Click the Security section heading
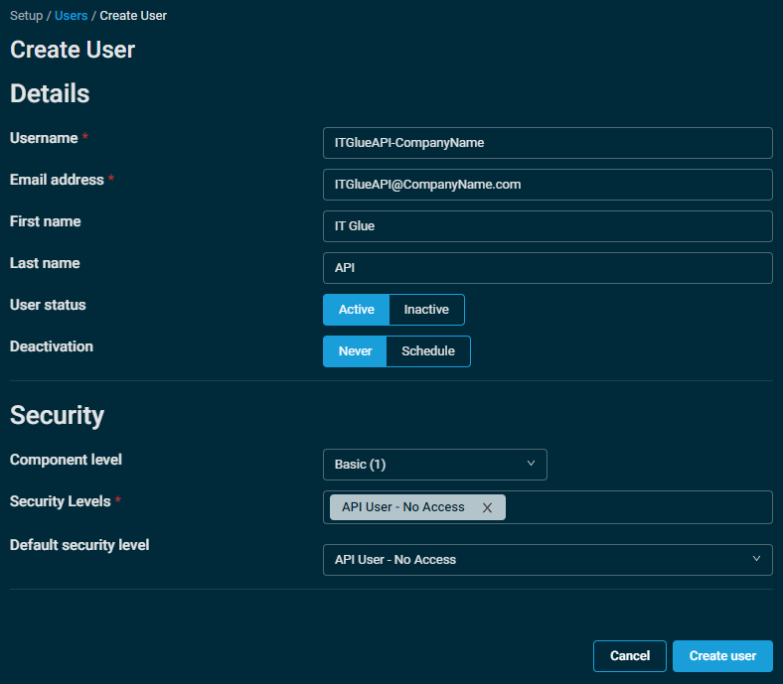 coord(57,415)
